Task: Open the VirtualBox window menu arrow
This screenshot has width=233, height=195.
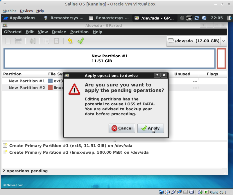Action: (5, 4)
